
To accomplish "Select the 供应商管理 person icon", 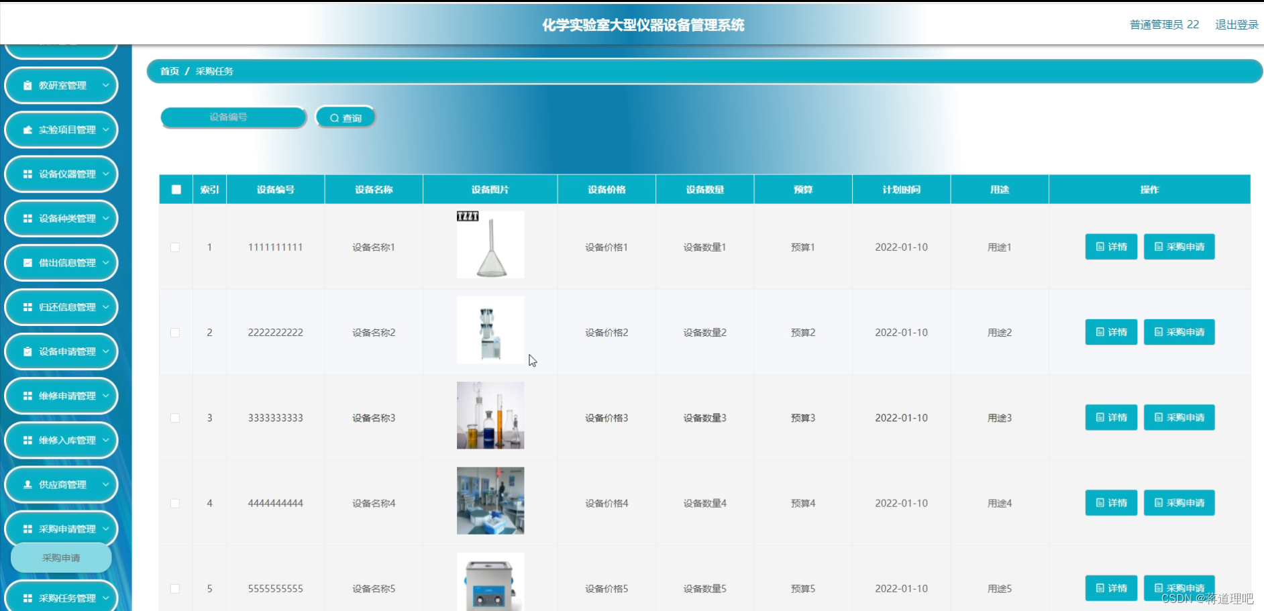I will click(27, 484).
